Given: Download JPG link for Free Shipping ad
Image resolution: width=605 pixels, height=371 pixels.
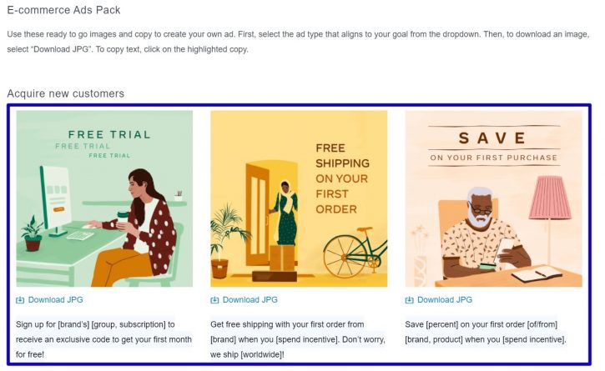Looking at the screenshot, I should coord(244,300).
